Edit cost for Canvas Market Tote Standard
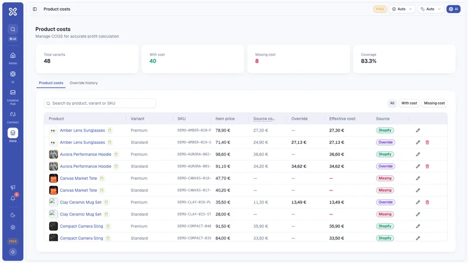Viewport: 468px width, 263px height. coord(418,191)
